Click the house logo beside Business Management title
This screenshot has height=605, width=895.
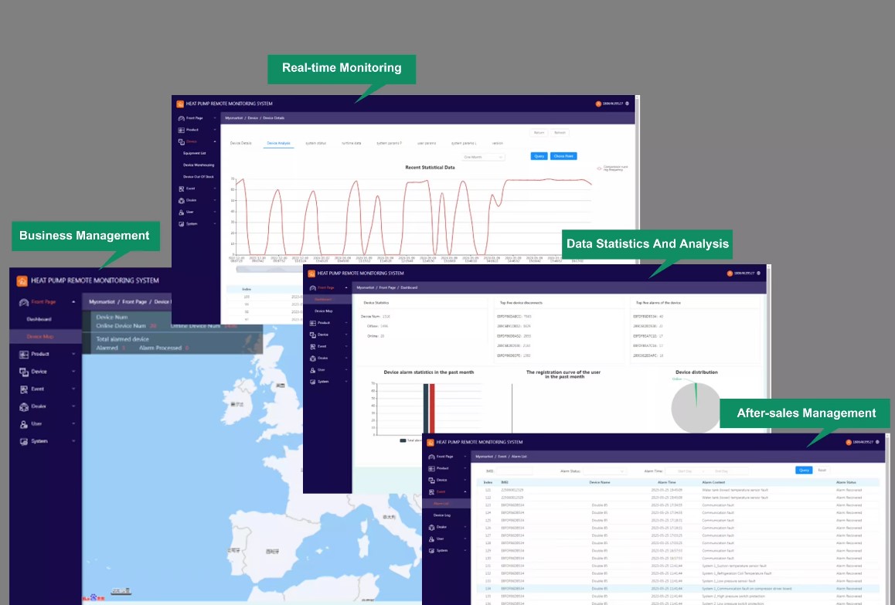point(22,280)
